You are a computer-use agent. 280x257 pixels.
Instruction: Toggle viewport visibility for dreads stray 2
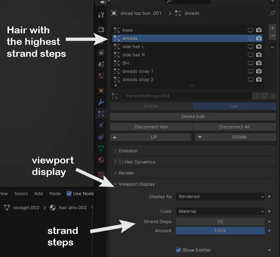click(250, 79)
